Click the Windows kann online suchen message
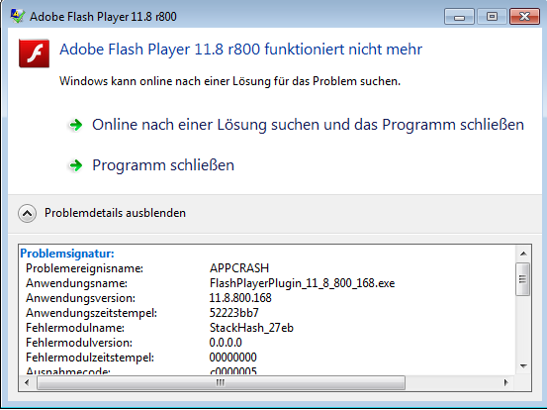This screenshot has height=410, width=547. 229,81
